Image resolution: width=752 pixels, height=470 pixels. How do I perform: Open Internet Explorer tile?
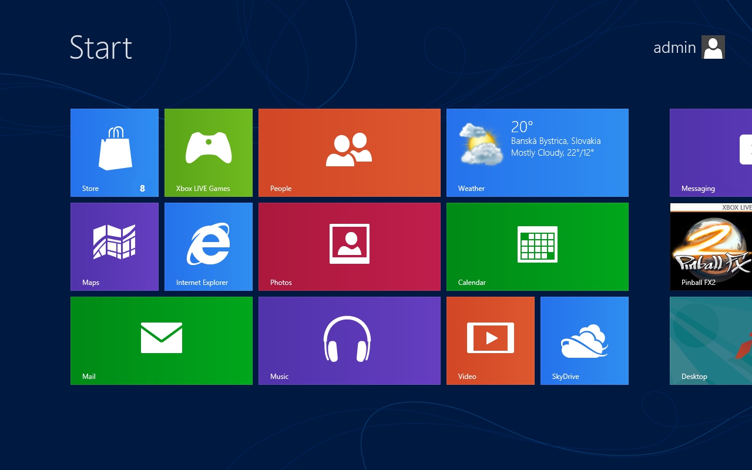click(x=209, y=247)
